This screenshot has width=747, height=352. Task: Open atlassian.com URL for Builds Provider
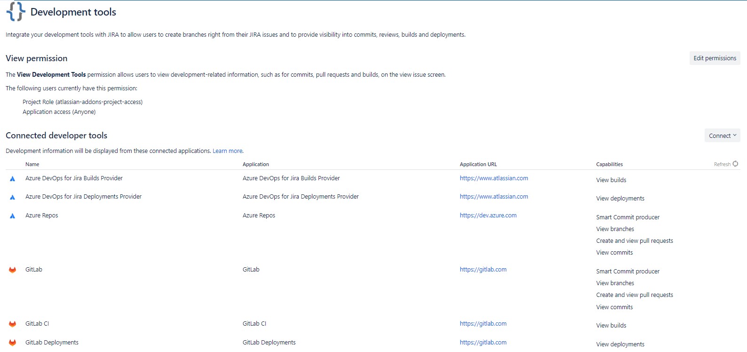tap(494, 178)
